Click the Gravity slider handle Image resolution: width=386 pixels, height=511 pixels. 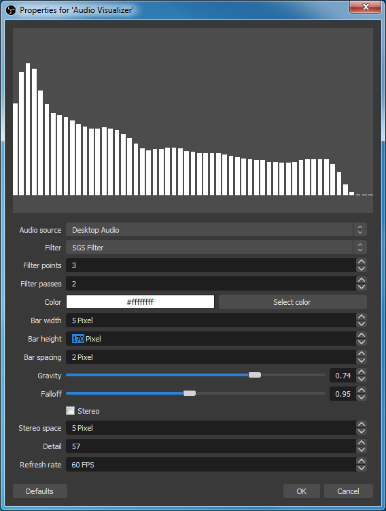coord(255,375)
